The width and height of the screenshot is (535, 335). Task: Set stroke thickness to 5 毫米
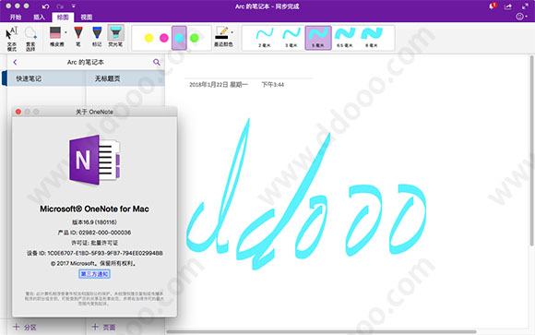[318, 38]
